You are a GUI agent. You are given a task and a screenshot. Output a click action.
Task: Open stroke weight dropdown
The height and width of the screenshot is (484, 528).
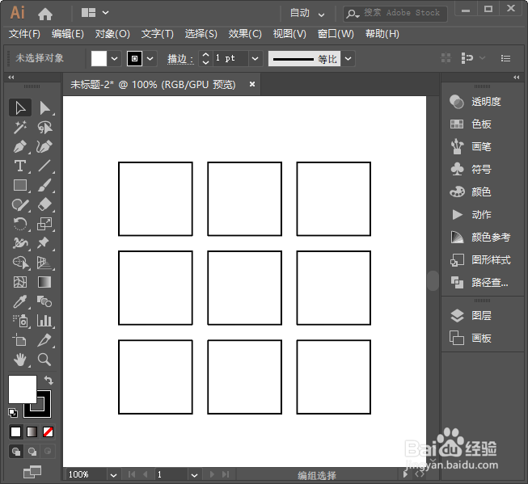(256, 58)
